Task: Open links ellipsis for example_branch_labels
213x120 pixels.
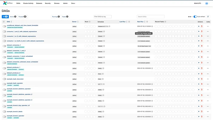Action: click(208, 112)
